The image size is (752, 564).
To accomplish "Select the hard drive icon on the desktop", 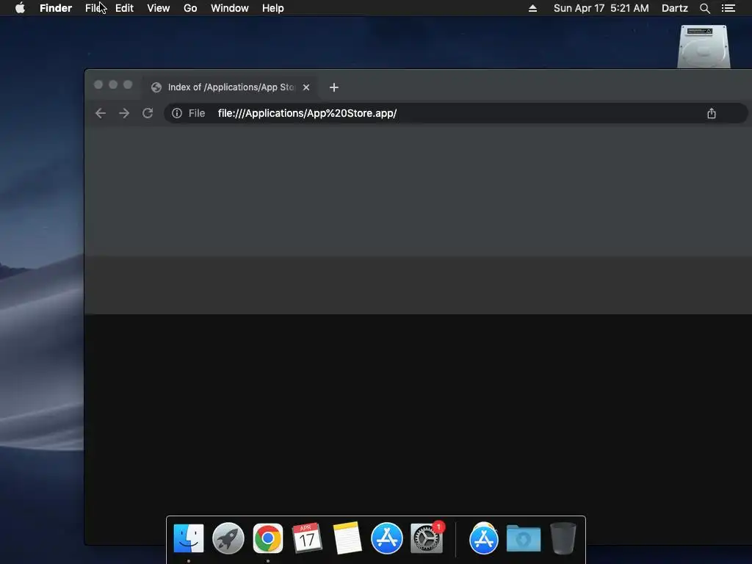I will click(704, 46).
